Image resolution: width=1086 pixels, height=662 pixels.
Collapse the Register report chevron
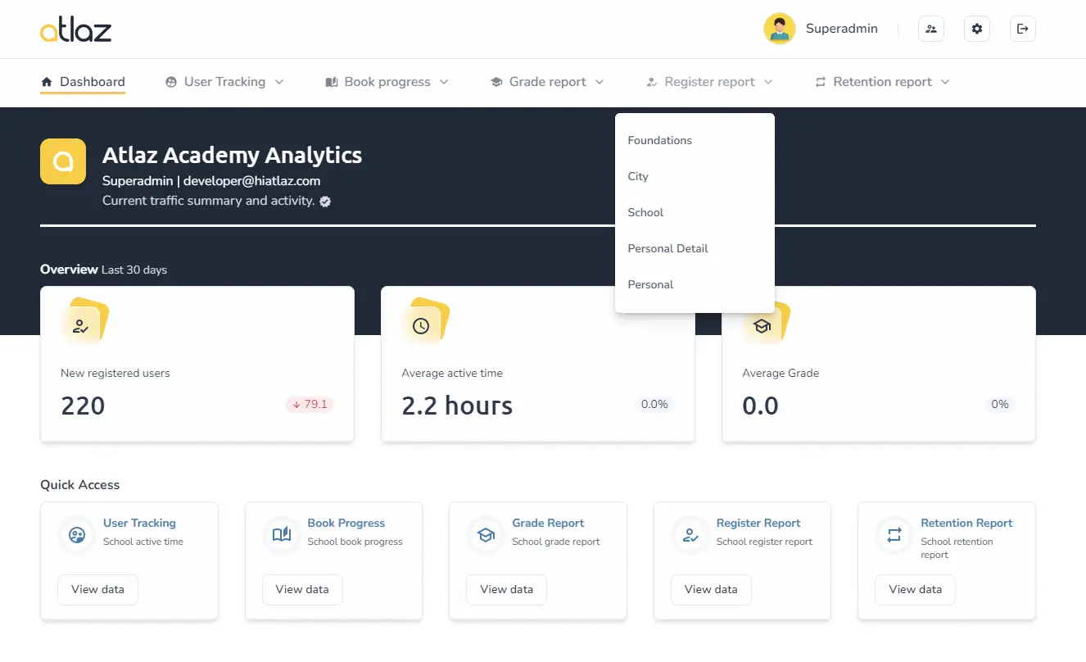[x=768, y=82]
